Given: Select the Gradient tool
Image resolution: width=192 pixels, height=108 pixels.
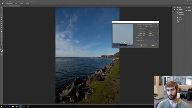Looking at the screenshot, I should tap(1, 29).
